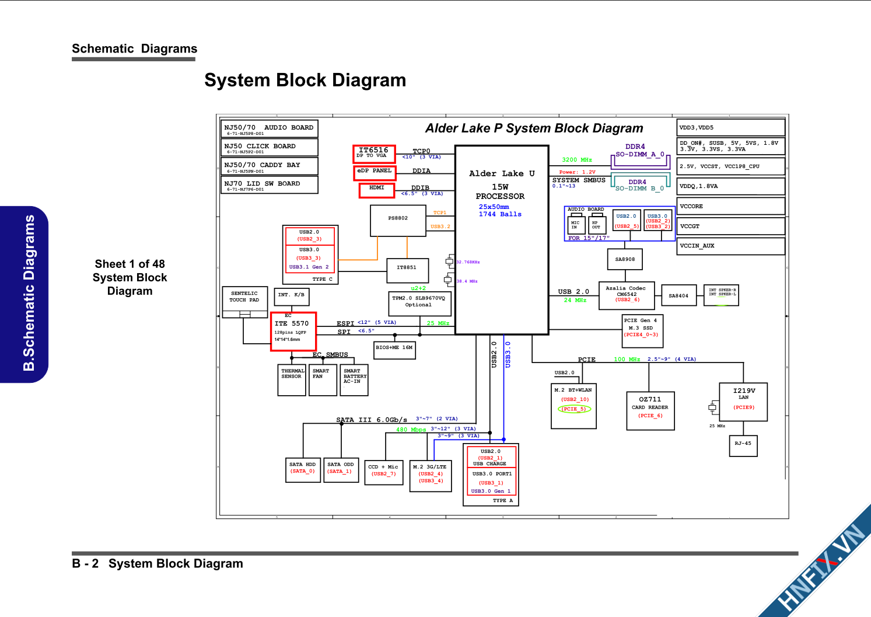871x617 pixels.
Task: Click the Schematic Diagrams header title
Action: (x=134, y=49)
